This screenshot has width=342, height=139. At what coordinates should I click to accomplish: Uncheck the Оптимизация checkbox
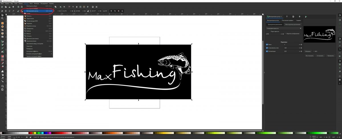[267, 51]
